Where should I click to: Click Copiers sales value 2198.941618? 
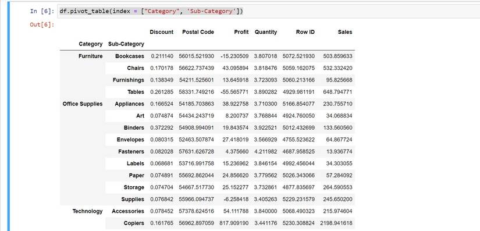click(x=336, y=223)
